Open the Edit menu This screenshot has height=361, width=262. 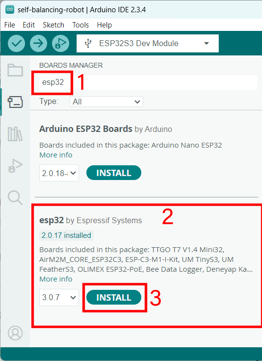tap(28, 25)
